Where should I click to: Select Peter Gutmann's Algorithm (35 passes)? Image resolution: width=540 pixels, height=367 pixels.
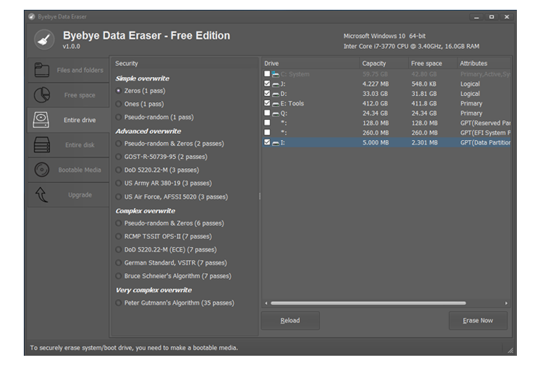pos(118,303)
